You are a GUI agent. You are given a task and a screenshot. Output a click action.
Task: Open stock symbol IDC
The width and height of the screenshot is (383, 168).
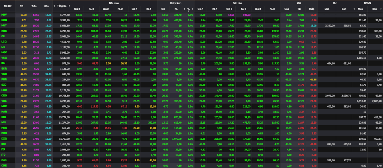coord(4,145)
